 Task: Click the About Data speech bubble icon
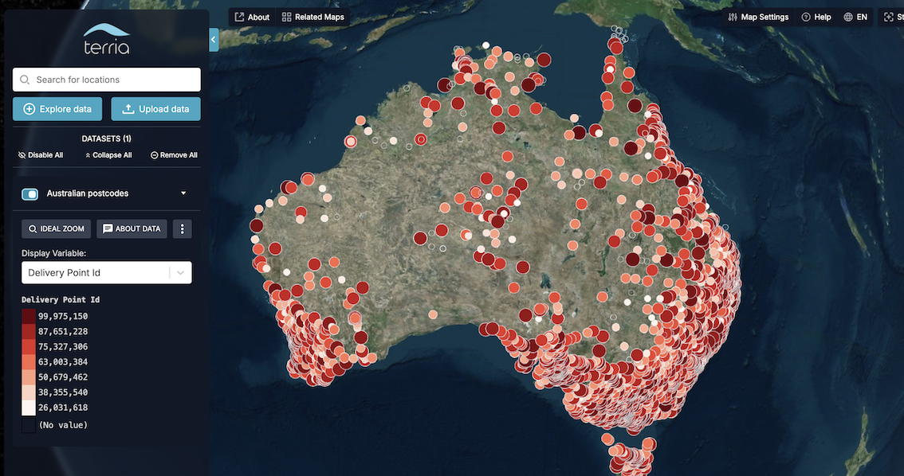tap(106, 228)
